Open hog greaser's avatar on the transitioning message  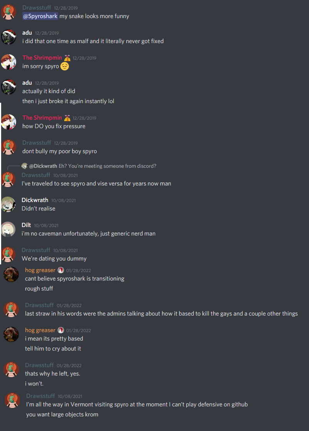pos(11,274)
